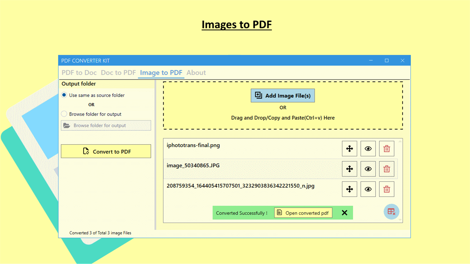470x264 pixels.
Task: Select Use same as source folder option
Action: tap(64, 95)
